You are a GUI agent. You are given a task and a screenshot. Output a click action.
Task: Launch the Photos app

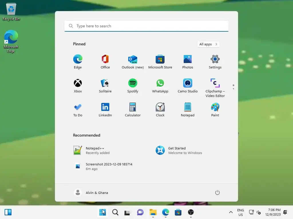click(188, 62)
